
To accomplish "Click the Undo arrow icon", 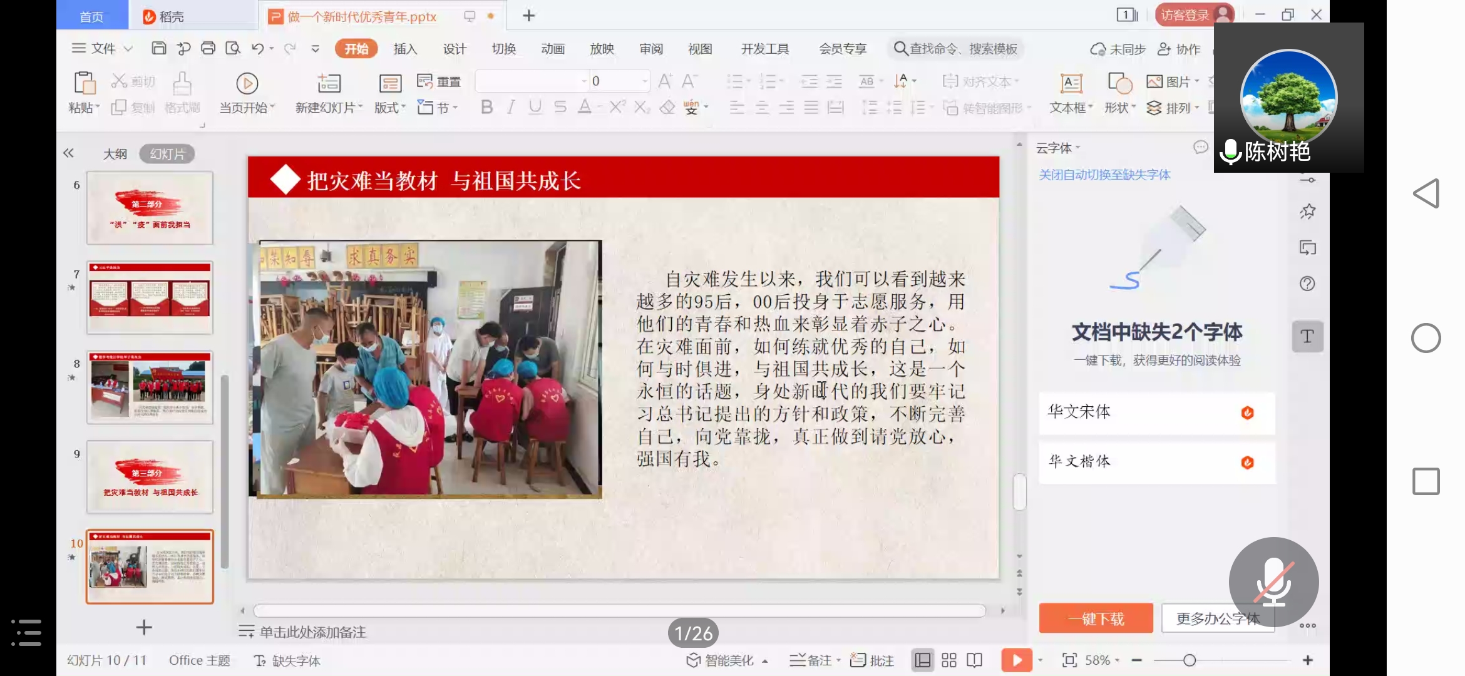I will pos(257,48).
